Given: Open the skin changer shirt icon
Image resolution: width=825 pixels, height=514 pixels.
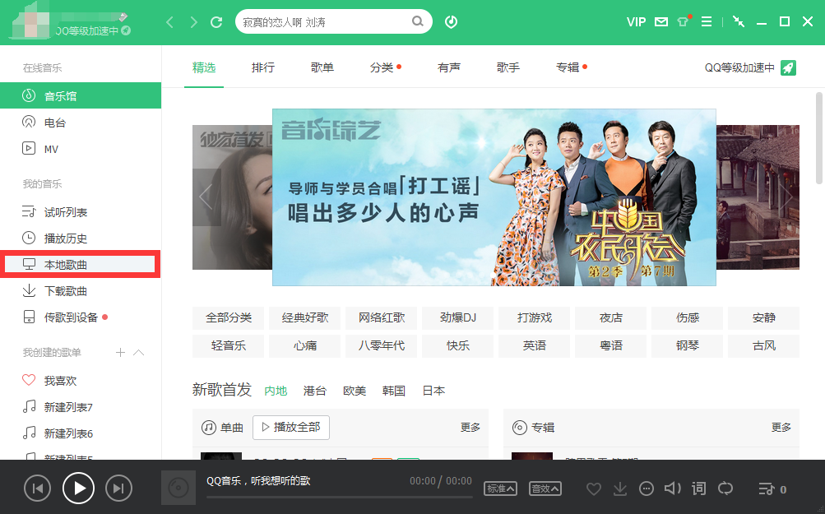Looking at the screenshot, I should pyautogui.click(x=683, y=21).
